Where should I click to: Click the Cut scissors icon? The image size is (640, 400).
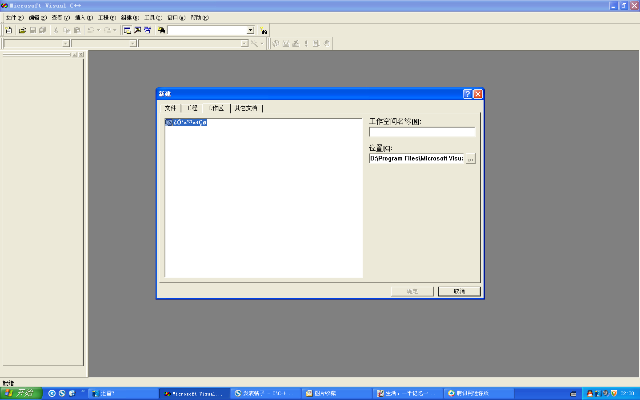click(x=56, y=30)
